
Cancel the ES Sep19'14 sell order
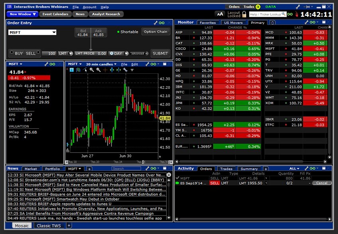pos(322,183)
